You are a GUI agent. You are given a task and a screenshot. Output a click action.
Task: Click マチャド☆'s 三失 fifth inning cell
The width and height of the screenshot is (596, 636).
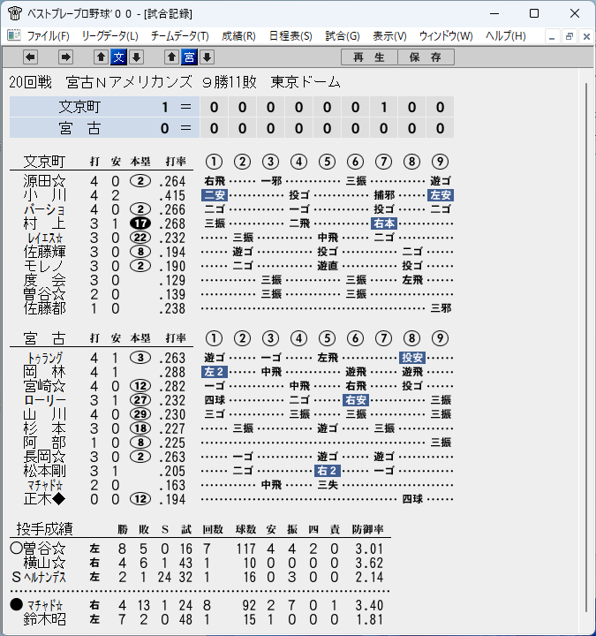pyautogui.click(x=328, y=485)
